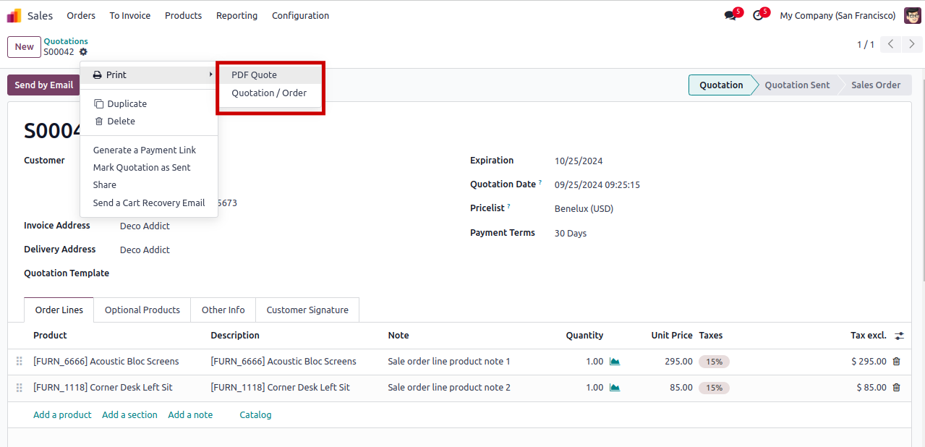The width and height of the screenshot is (925, 447).
Task: Open user avatar in top right
Action: point(912,15)
